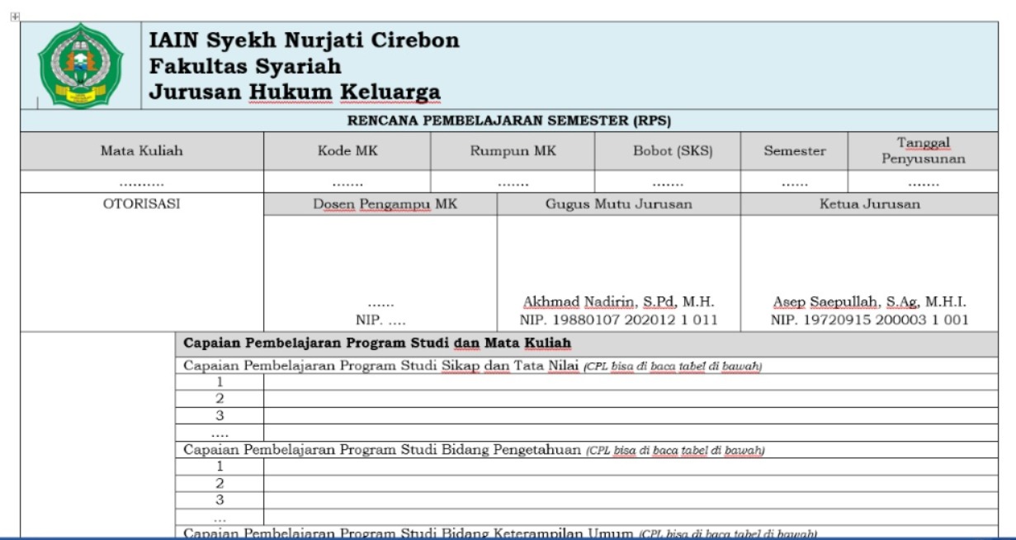Viewport: 1016px width, 540px height.
Task: Click 'NIP. 19880107 202012 1 011'
Action: click(x=618, y=320)
